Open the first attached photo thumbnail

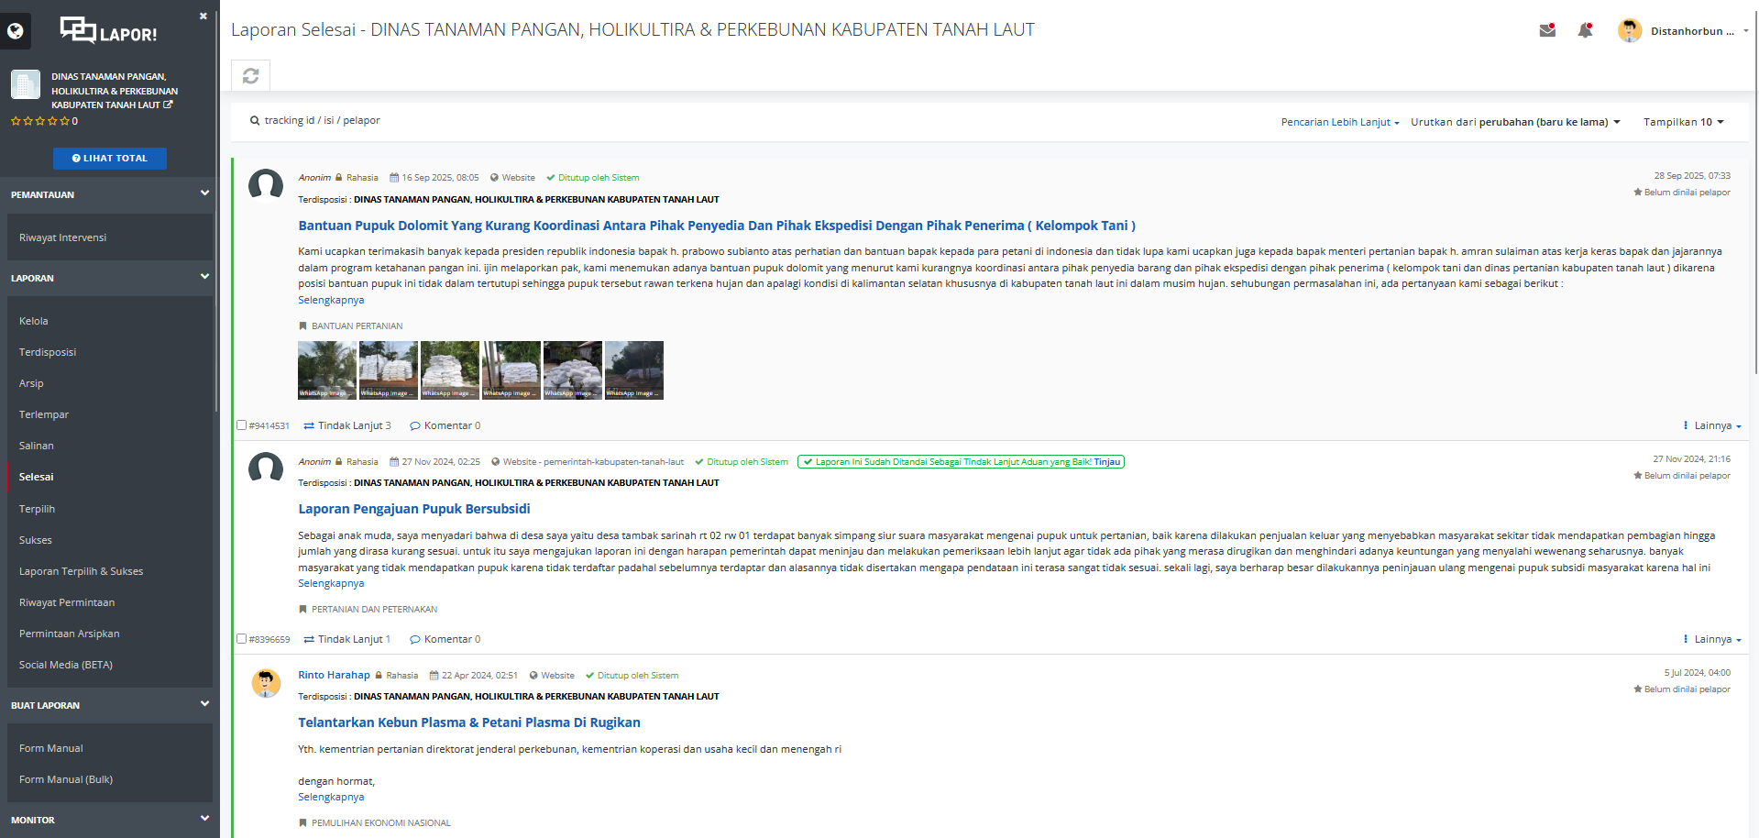click(326, 370)
